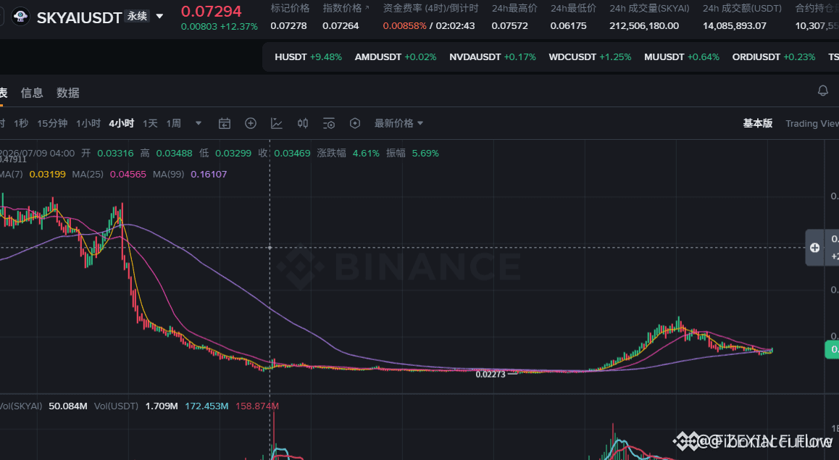Open the SKYAIUSDT pair selector arrow
839x460 pixels.
159,17
